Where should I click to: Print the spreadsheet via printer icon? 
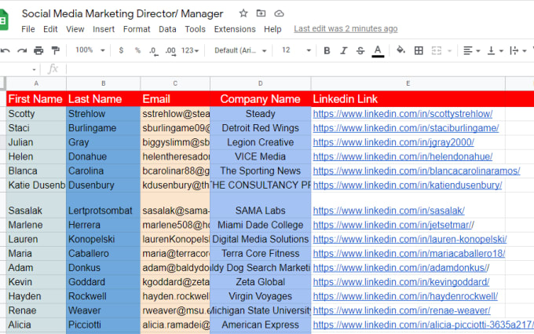click(38, 50)
